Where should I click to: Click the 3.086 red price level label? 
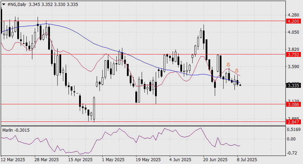(294, 105)
